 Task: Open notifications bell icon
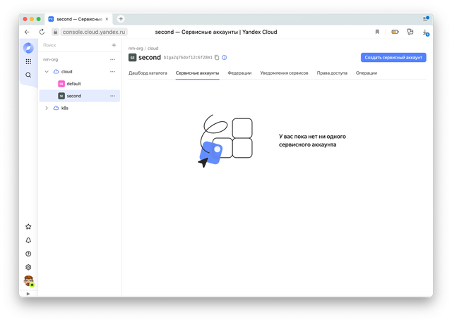click(28, 240)
